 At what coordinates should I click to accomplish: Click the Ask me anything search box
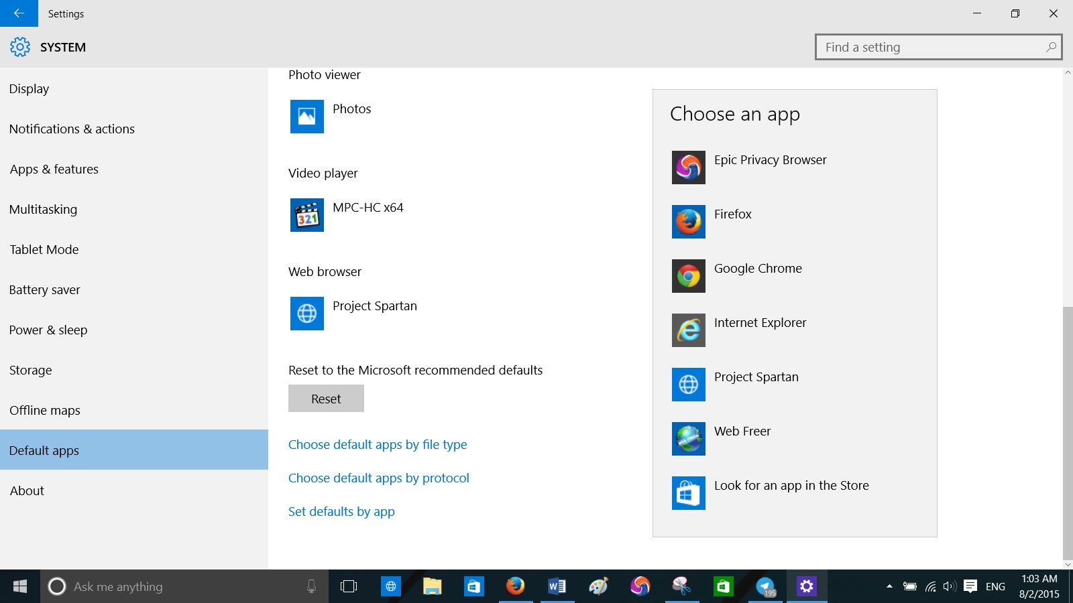pos(184,586)
